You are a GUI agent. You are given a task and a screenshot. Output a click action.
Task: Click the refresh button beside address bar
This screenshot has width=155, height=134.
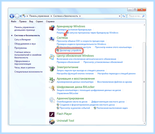tap(124, 16)
